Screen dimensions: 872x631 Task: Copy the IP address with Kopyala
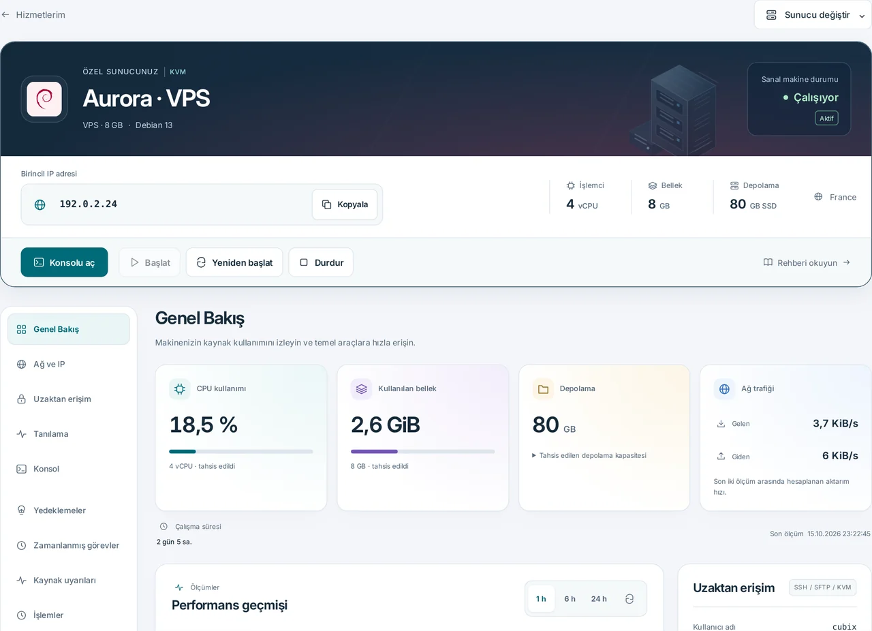[x=345, y=204]
